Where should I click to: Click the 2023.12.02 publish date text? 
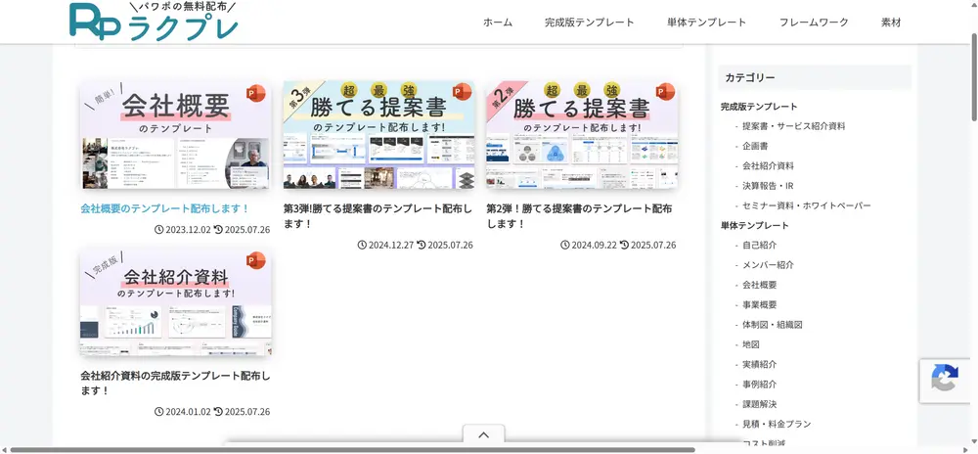(188, 230)
